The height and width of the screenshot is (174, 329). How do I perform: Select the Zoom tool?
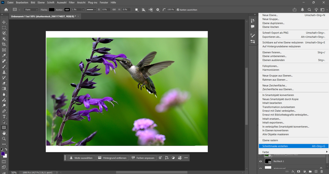4,139
